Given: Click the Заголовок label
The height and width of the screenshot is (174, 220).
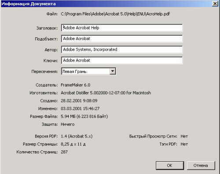Looking at the screenshot, I should point(47,28).
